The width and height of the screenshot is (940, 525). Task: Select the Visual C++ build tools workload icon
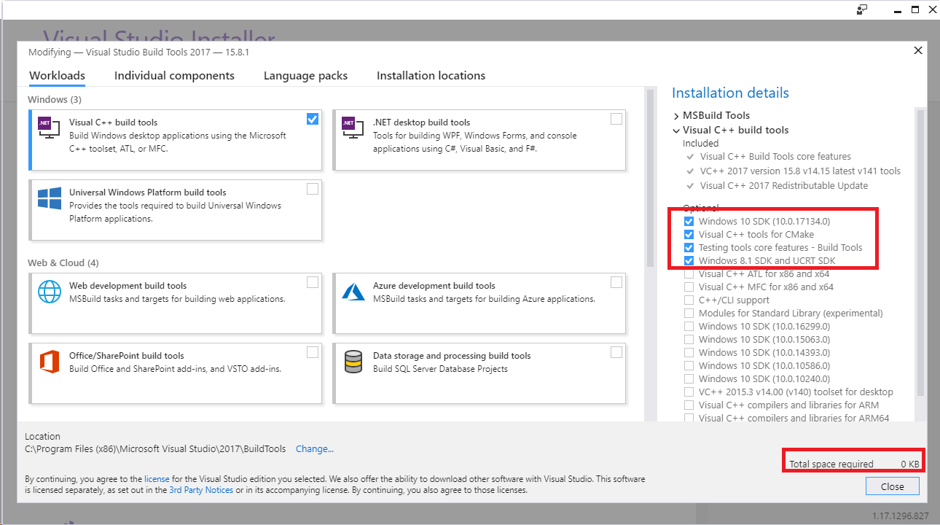[x=47, y=126]
